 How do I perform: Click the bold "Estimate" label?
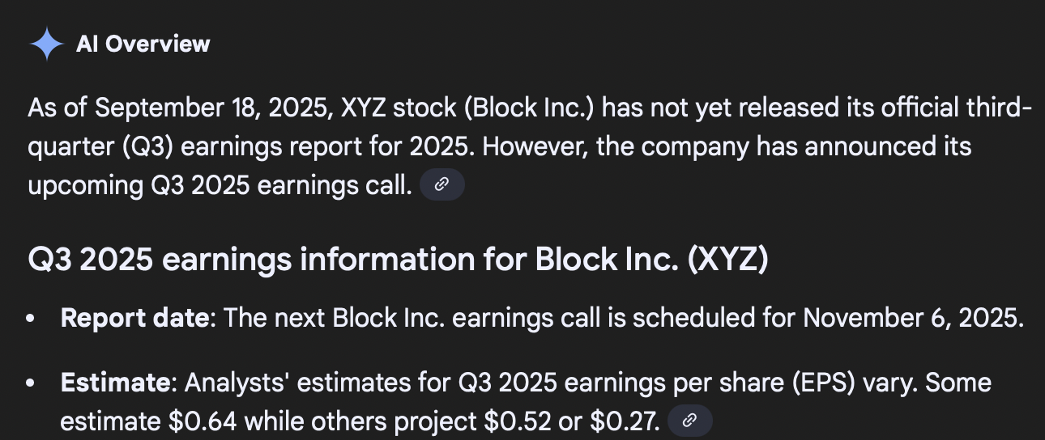[113, 383]
